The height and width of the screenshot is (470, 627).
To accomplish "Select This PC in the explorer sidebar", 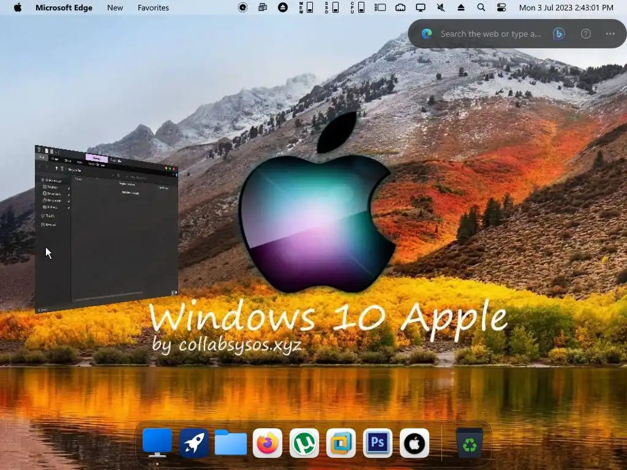I will [x=48, y=216].
